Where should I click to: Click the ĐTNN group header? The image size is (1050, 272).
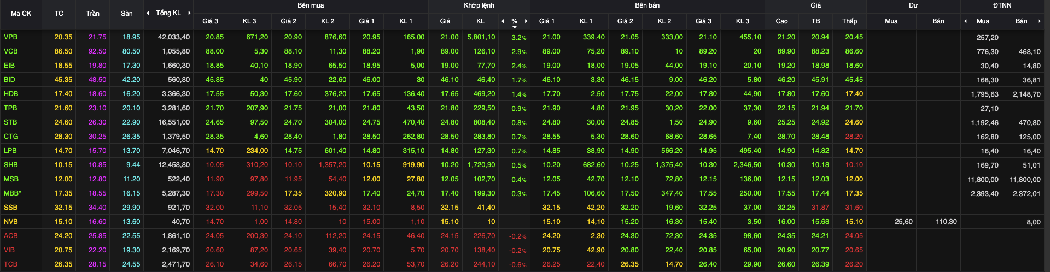(1002, 5)
